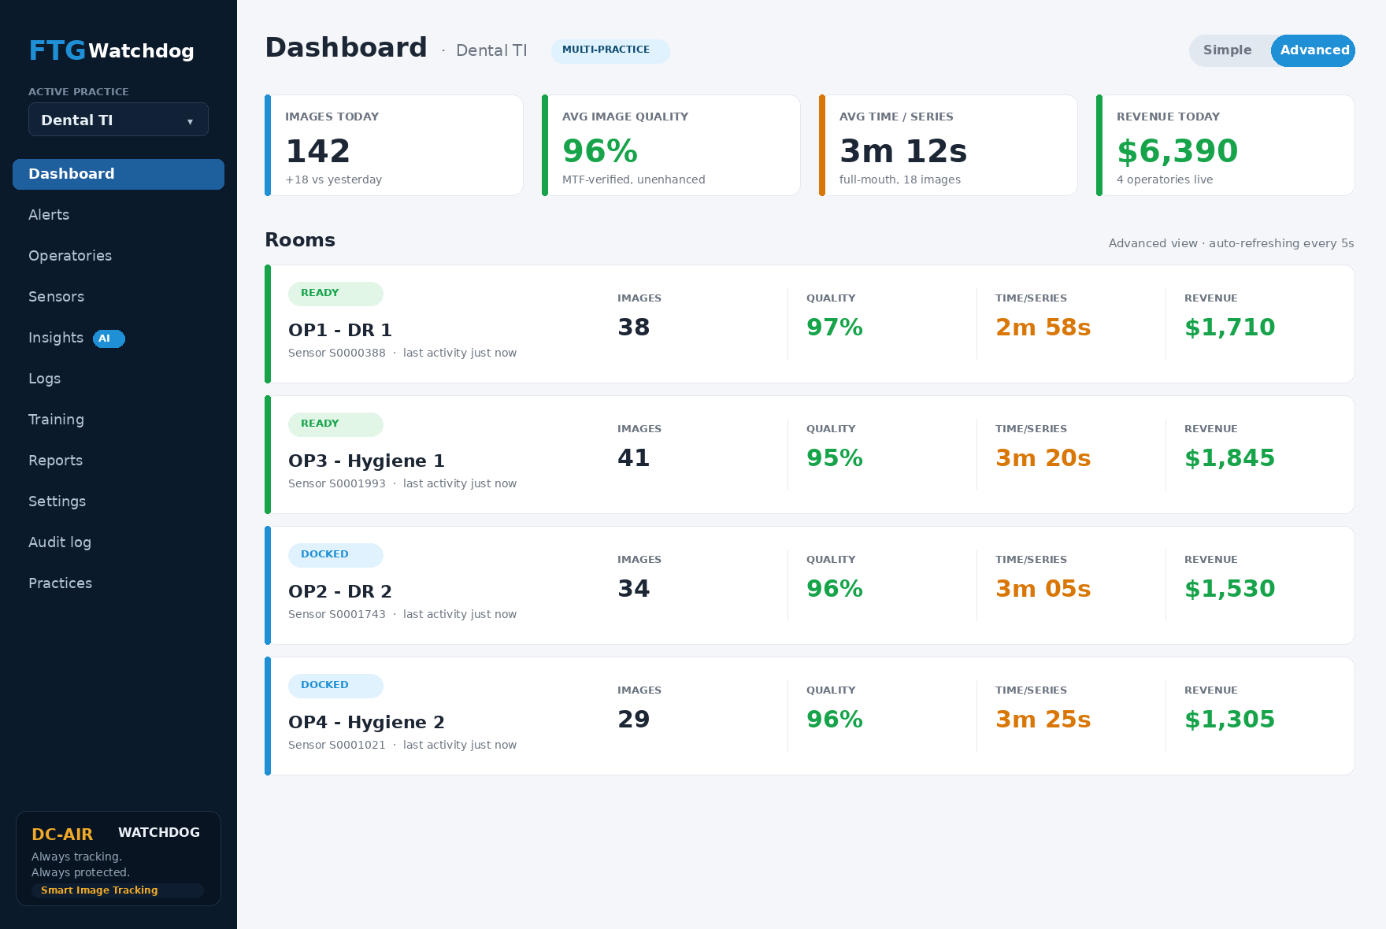Click OP4 images count 29

pos(634,720)
